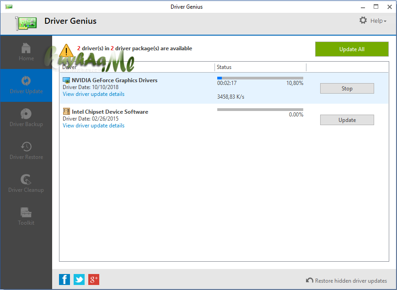Maximize the Driver Genius window

click(x=376, y=7)
